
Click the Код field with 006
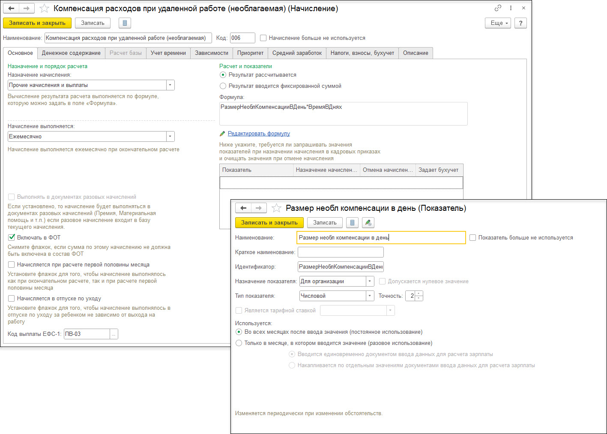(242, 38)
